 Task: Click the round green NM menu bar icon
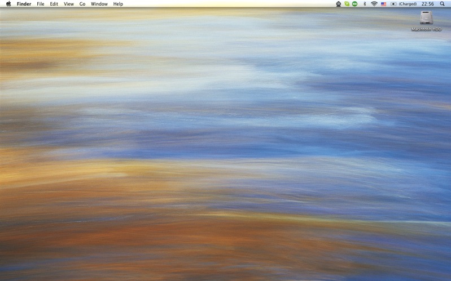point(355,4)
